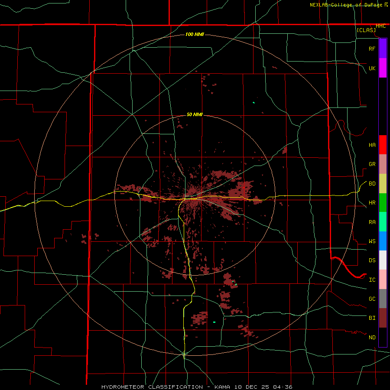Select the "BI" legend label

(372, 318)
